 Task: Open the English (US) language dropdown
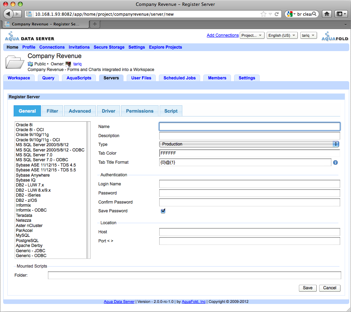pos(282,35)
